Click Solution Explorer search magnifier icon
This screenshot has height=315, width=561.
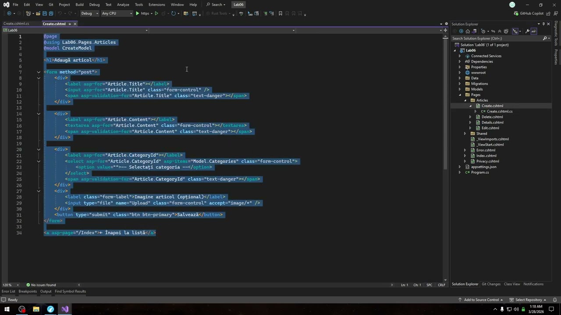tap(545, 38)
